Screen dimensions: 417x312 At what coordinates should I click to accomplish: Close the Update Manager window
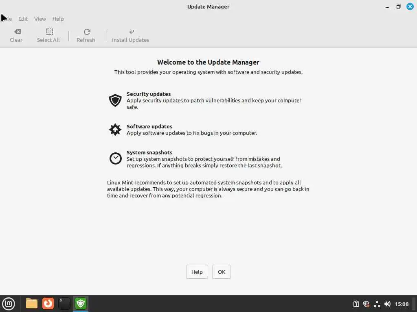[410, 6]
